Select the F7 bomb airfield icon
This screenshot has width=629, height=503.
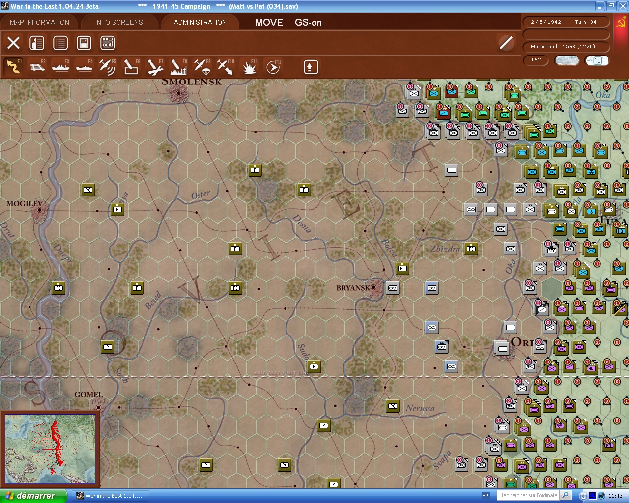(155, 67)
